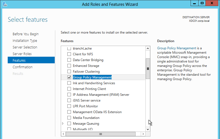
Task: Click the horizontal scroll left arrow
Action: coord(64,134)
